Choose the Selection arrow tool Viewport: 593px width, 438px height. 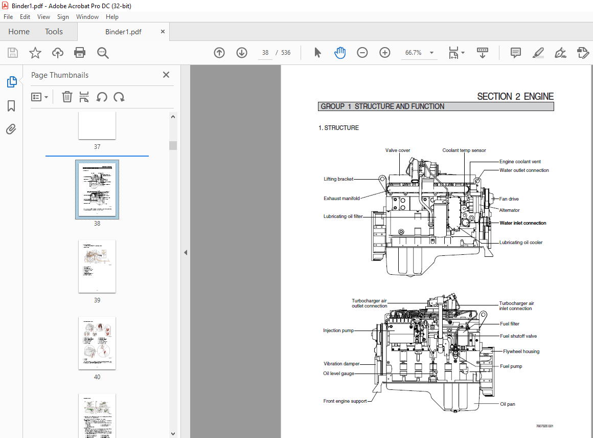pos(317,53)
